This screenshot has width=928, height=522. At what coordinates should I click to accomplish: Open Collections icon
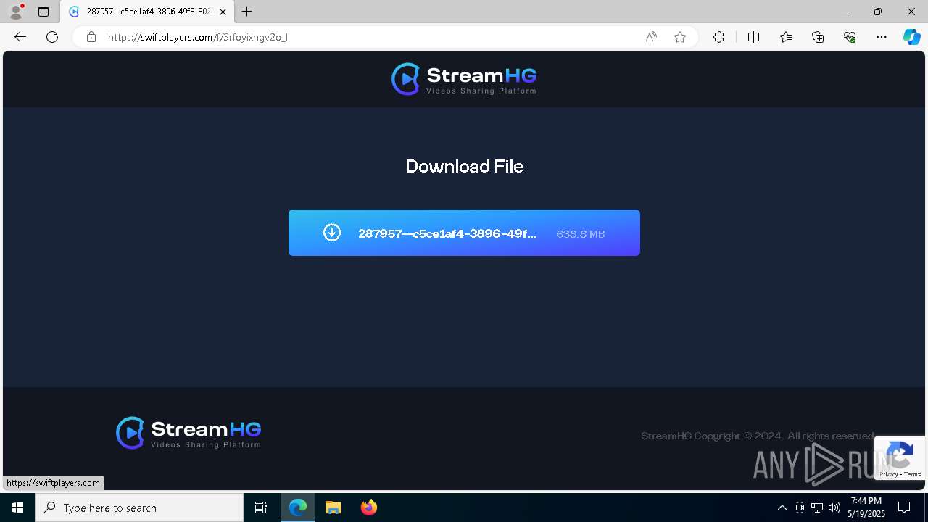pos(818,37)
